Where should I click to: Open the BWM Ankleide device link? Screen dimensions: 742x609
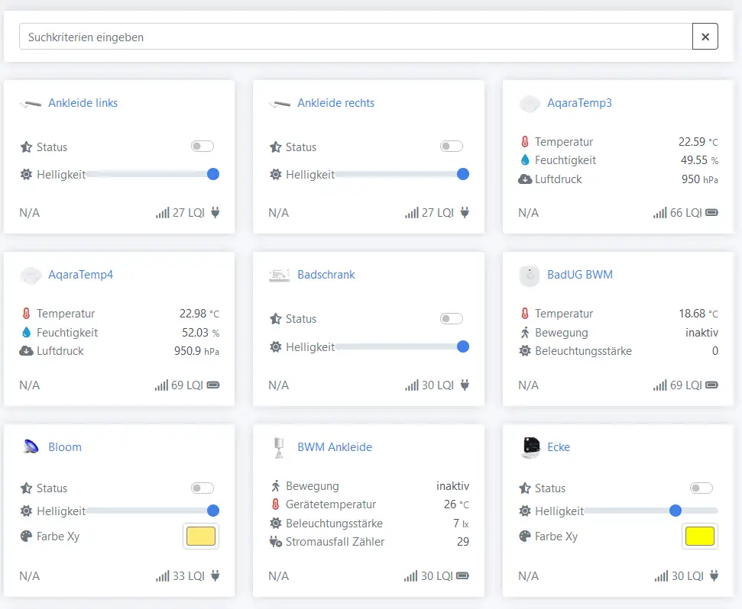click(x=334, y=447)
